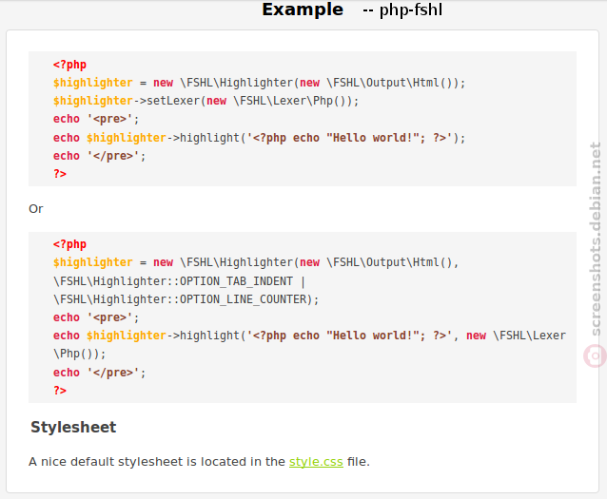Viewport: 607px width, 499px height.
Task: Click the 'Example' heading
Action: coord(303,10)
